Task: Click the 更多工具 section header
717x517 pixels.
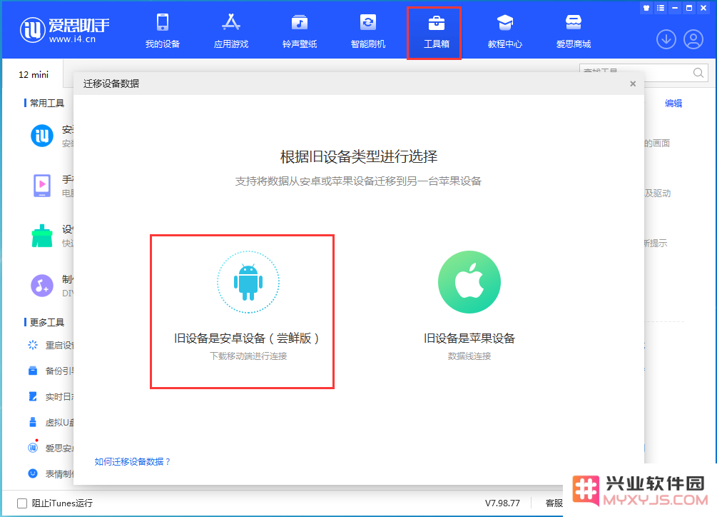Action: click(x=46, y=323)
